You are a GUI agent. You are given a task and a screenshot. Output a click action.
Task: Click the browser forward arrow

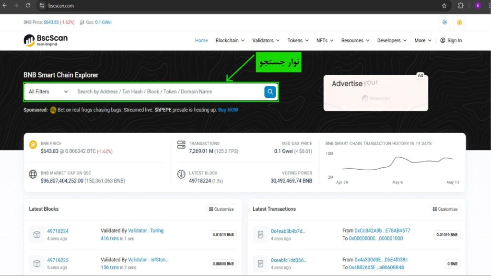[x=16, y=6]
